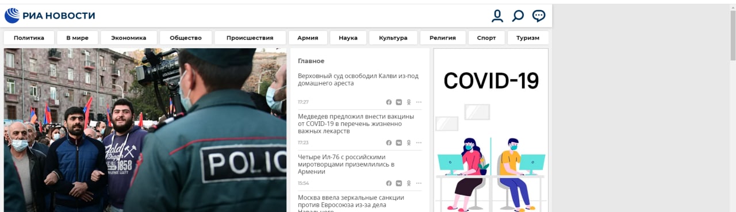Click the 15:54 timestamp
Viewport: 736px width, 212px height.
coord(303,183)
